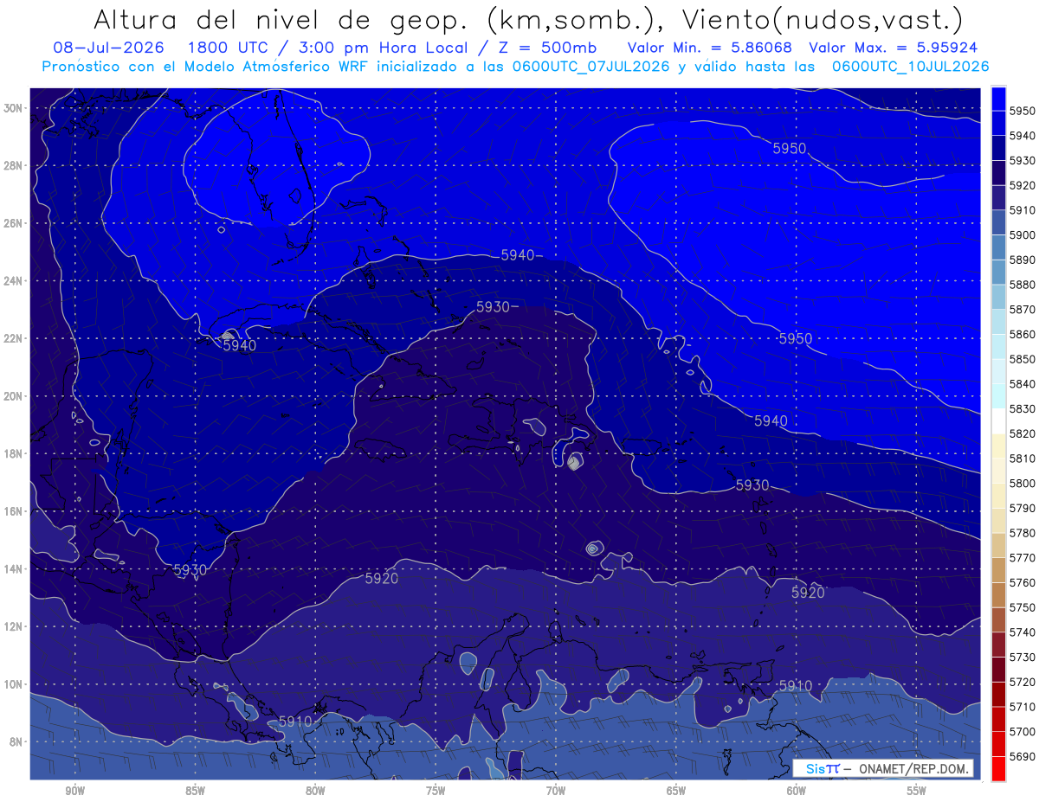Screen dimensions: 1039x802
Task: Click the '65W' longitude axis label
Action: pos(676,791)
